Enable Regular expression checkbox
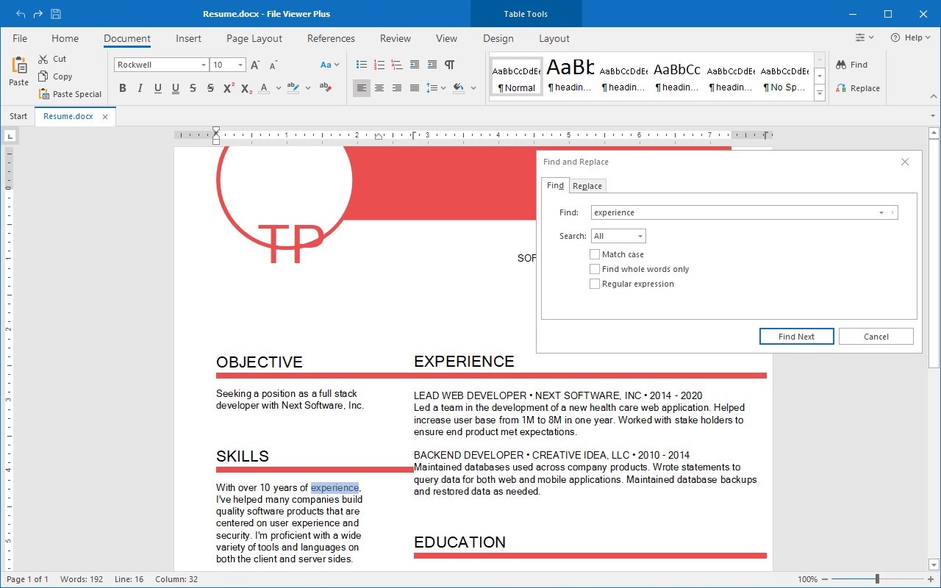941x588 pixels. pyautogui.click(x=595, y=284)
